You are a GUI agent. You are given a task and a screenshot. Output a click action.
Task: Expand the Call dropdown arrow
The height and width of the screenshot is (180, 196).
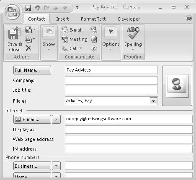coord(80,48)
